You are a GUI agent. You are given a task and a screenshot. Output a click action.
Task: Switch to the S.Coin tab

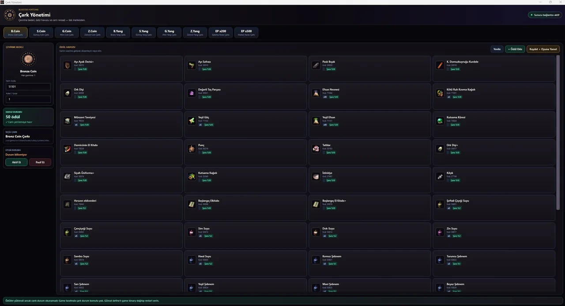41,33
